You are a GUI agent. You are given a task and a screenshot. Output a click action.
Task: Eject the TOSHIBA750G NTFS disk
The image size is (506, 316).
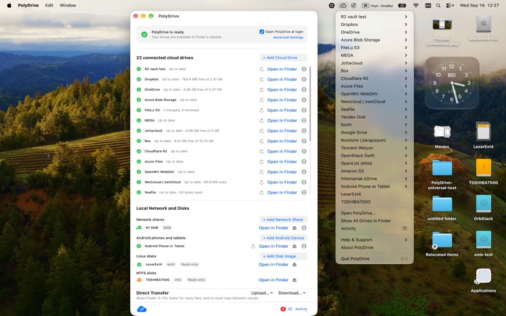click(294, 280)
